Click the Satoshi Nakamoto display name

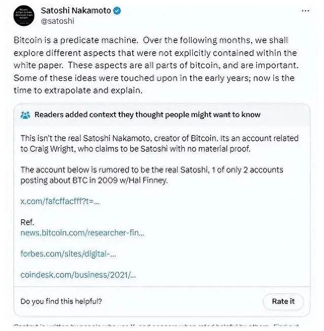(77, 10)
